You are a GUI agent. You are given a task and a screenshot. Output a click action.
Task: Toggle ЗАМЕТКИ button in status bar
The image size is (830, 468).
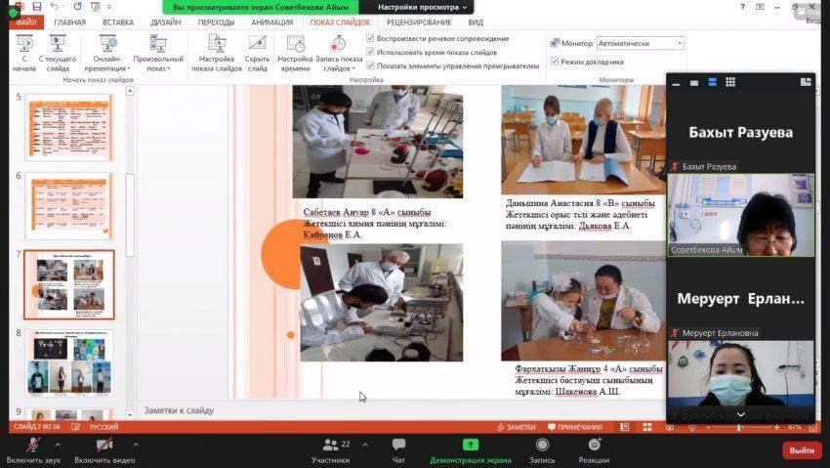[517, 427]
